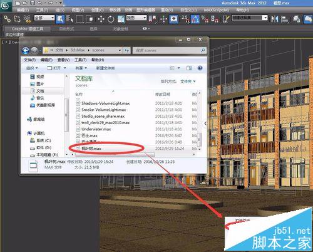Click Forward arrow in Explorer window
313x252 pixels.
(34, 50)
